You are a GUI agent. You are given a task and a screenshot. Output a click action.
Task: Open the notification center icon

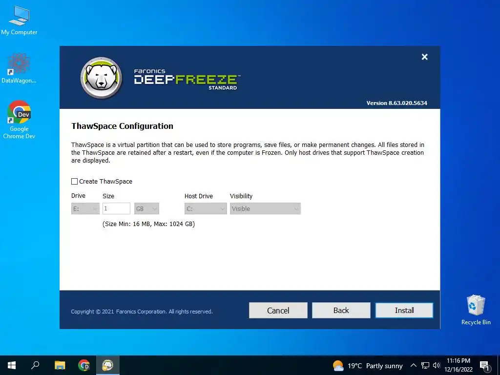pos(484,366)
